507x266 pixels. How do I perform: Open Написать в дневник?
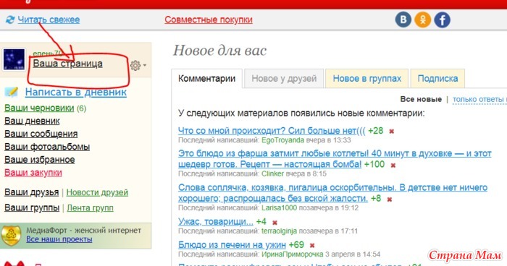[x=75, y=93]
